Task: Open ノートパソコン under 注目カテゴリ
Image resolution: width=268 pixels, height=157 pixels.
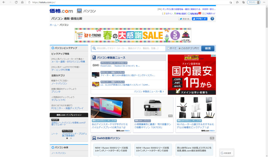Action: (x=59, y=84)
